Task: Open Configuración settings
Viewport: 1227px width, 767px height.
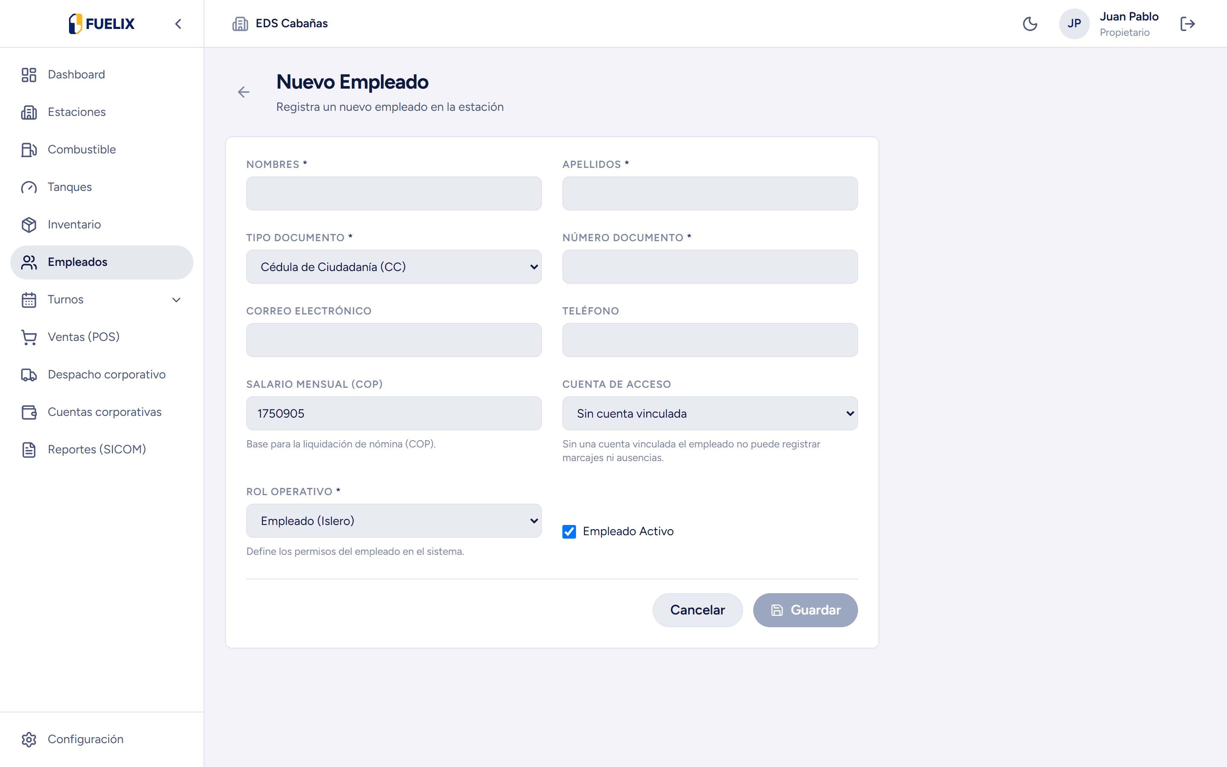Action: pos(101,740)
